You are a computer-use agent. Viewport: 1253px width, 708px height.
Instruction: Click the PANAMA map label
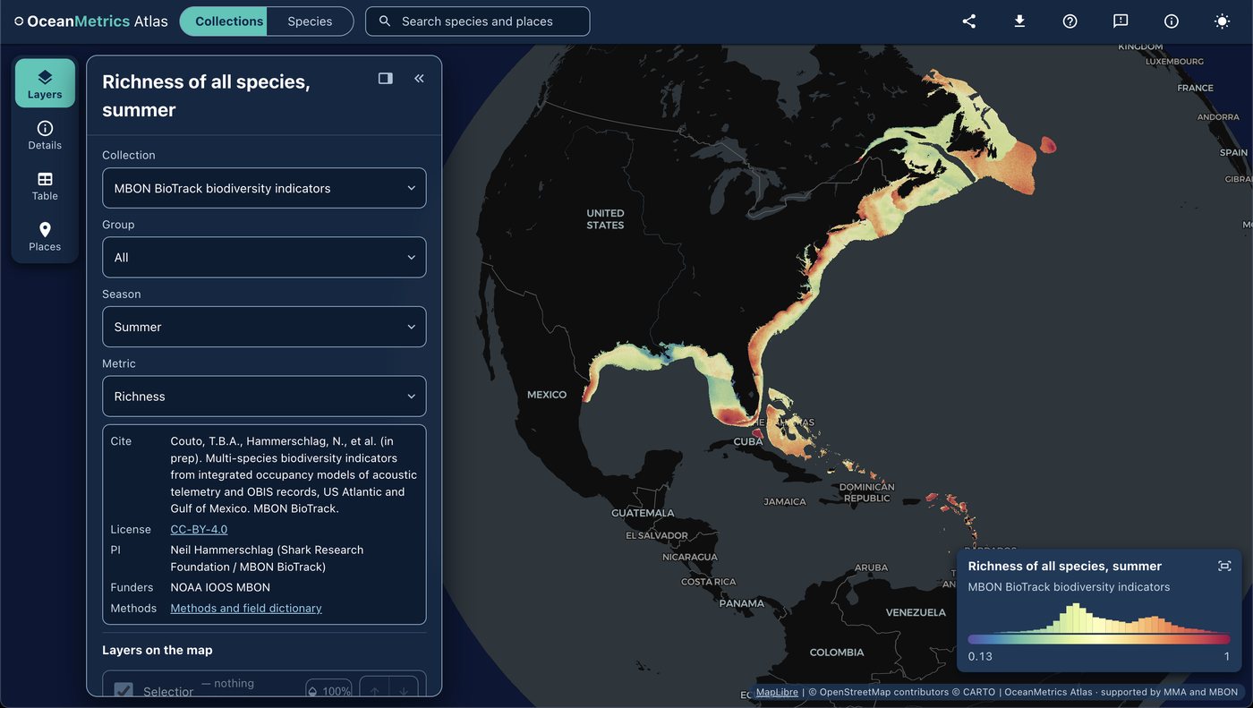(742, 603)
